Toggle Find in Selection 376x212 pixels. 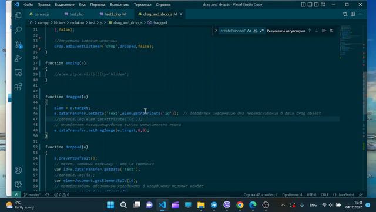(324, 31)
